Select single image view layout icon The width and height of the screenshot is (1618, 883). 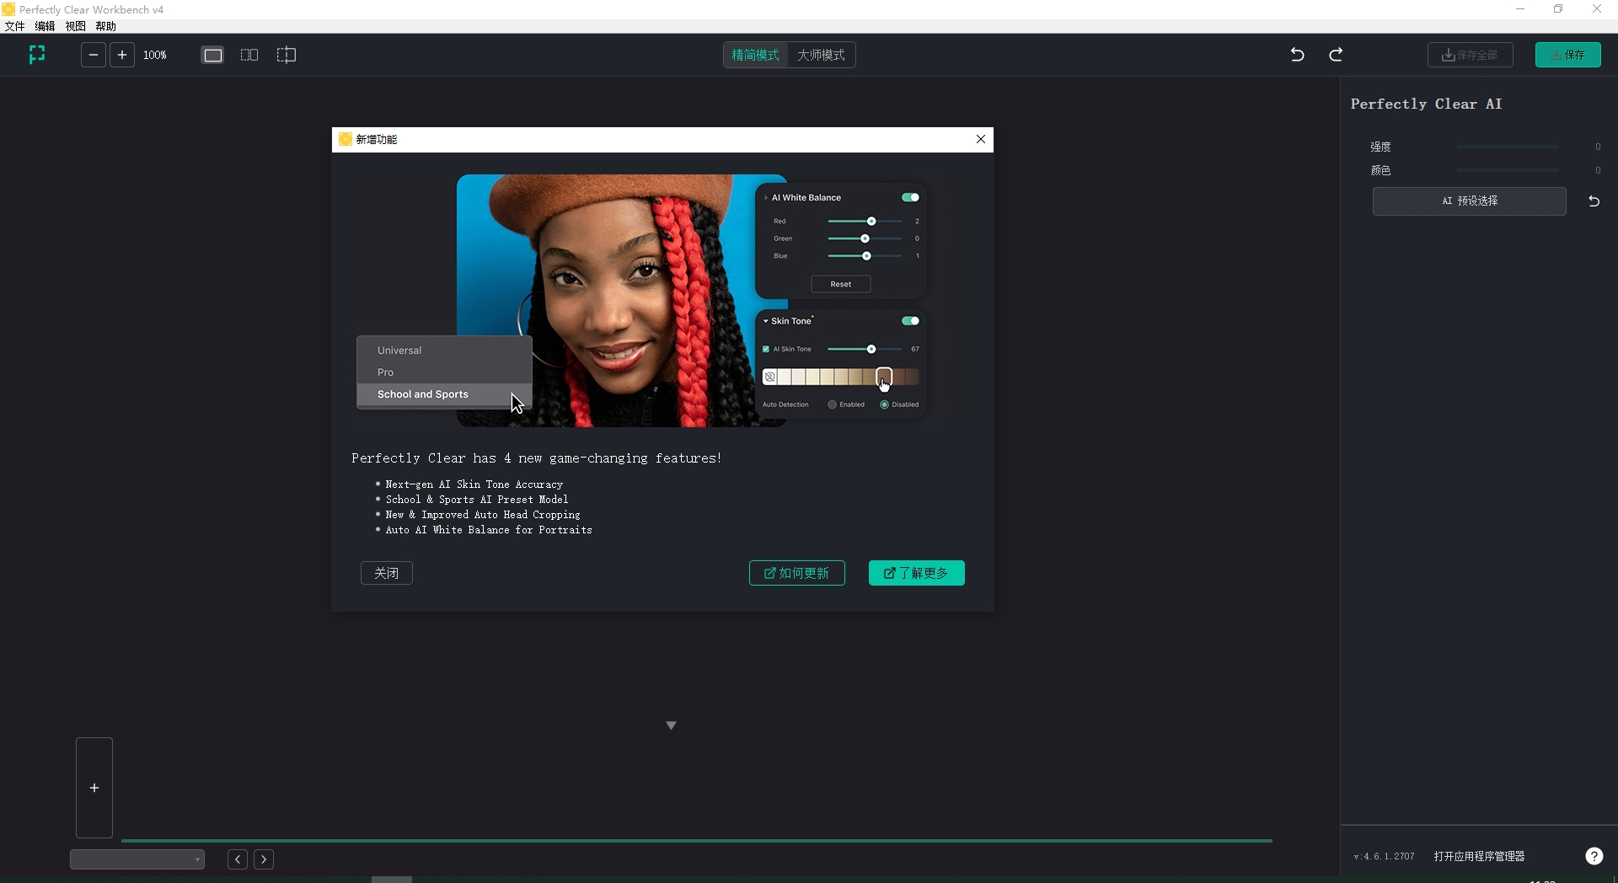[x=213, y=55]
